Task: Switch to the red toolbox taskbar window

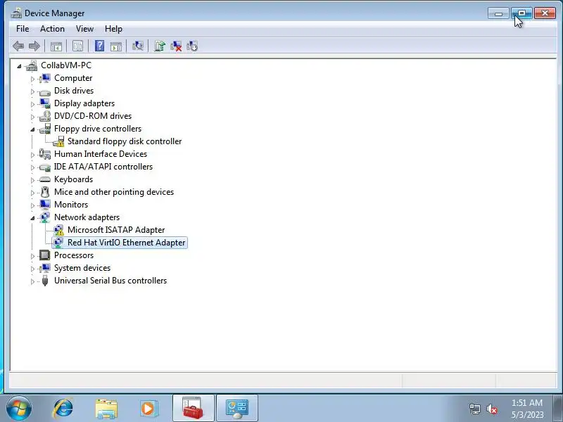Action: pos(193,408)
